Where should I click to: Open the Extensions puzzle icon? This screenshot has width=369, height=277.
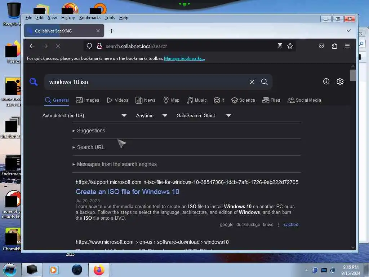334,46
